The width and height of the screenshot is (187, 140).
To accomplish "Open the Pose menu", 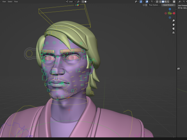I will [16, 2].
